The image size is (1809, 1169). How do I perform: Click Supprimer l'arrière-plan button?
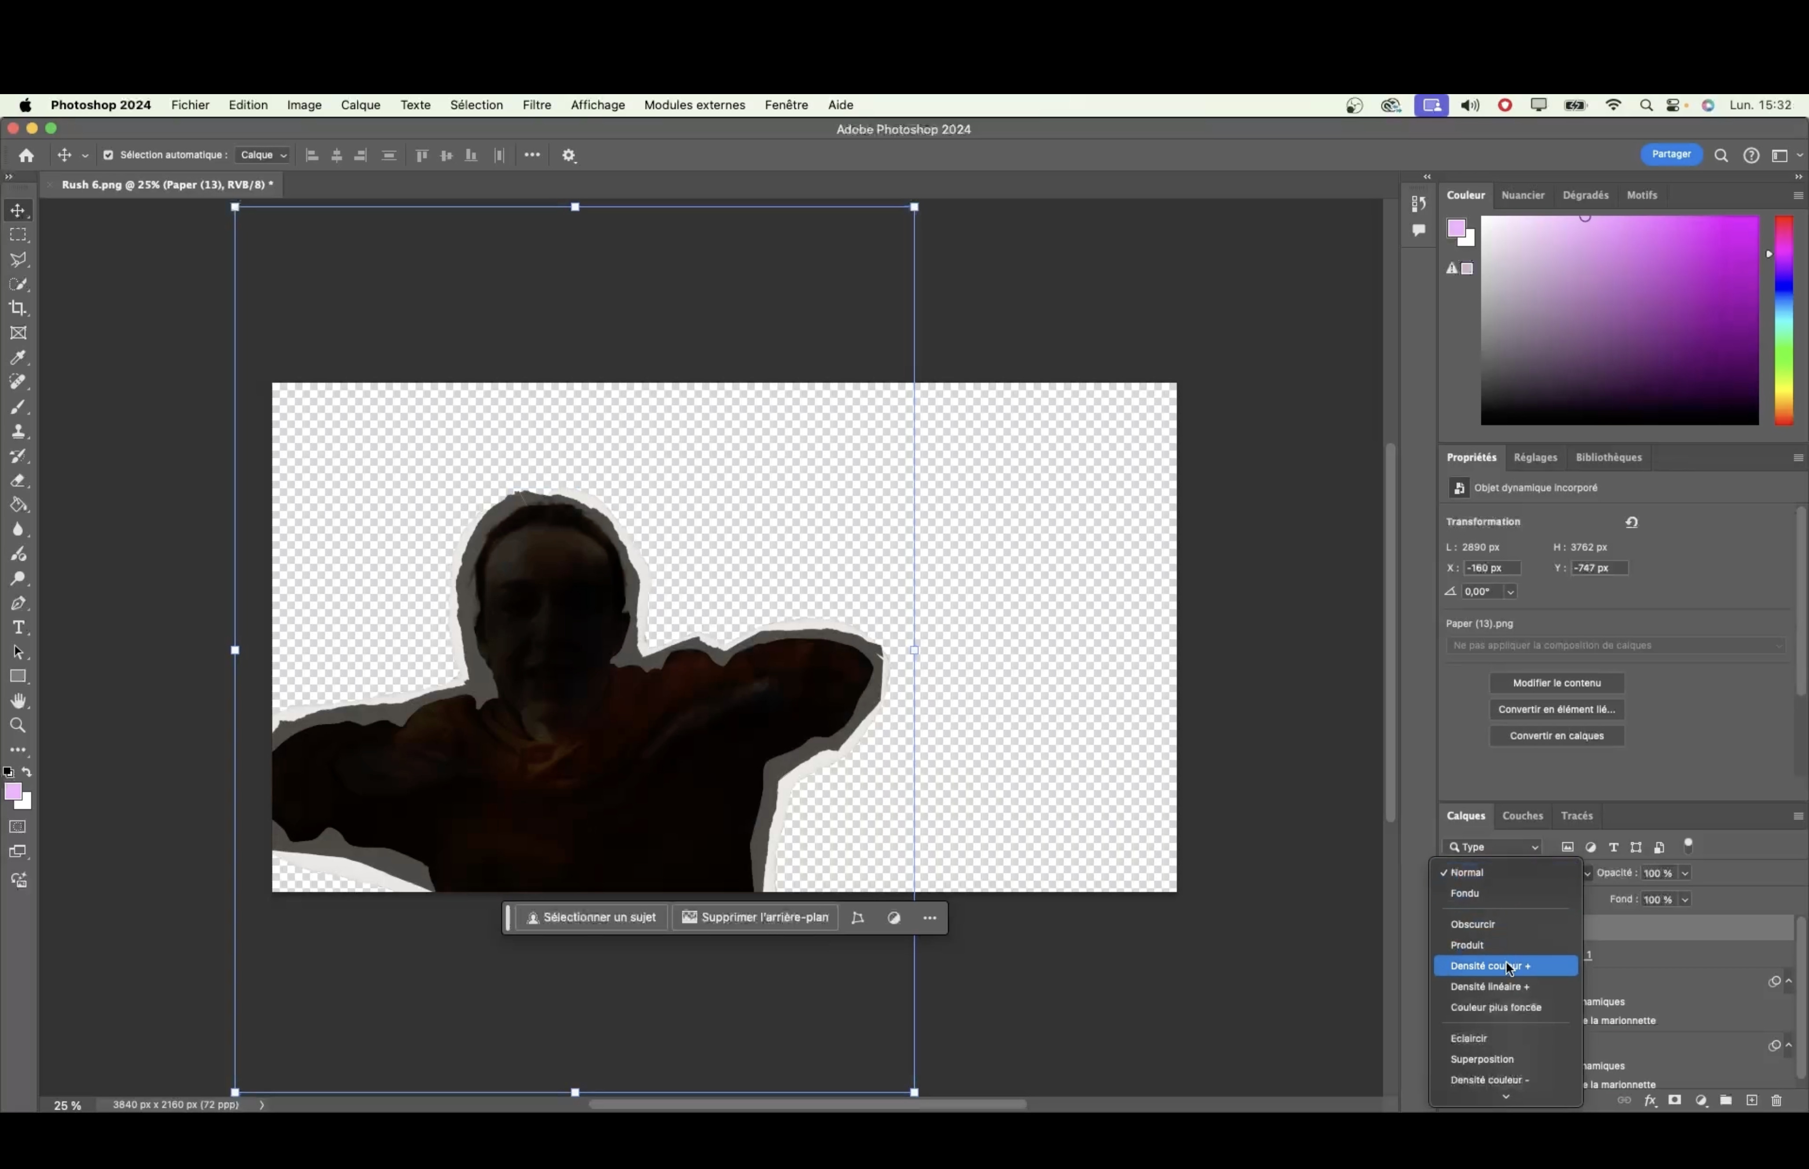[x=754, y=917]
